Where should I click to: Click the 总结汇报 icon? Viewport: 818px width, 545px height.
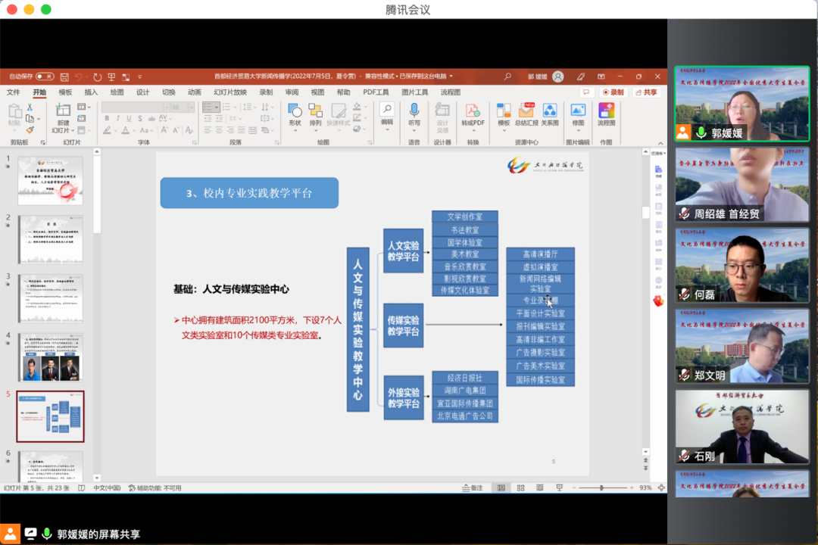[526, 112]
